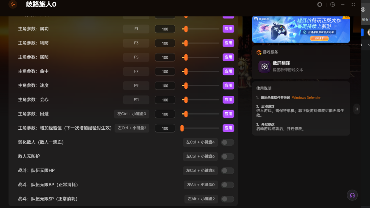Apply the 主角参数：会心 value

pyautogui.click(x=228, y=100)
